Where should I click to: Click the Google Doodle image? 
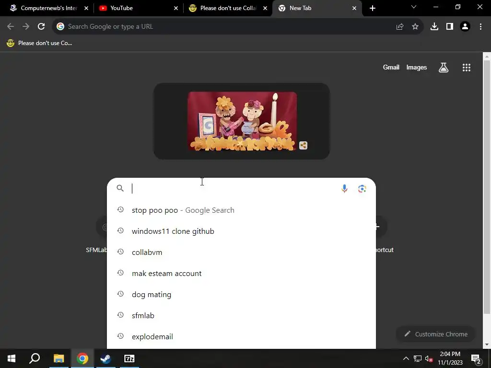[242, 121]
